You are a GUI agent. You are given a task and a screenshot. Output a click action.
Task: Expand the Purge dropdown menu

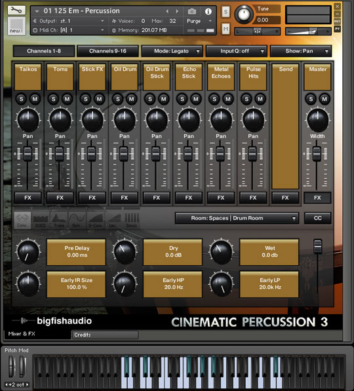click(210, 21)
